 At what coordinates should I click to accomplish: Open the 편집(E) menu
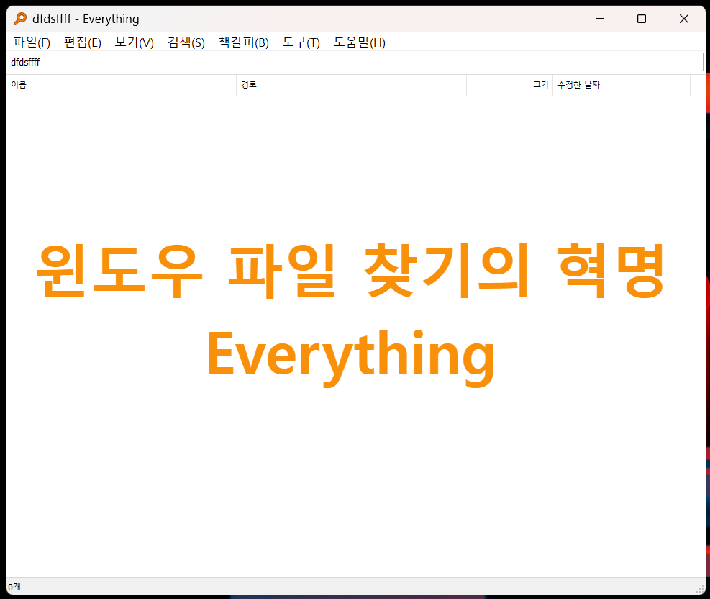83,42
